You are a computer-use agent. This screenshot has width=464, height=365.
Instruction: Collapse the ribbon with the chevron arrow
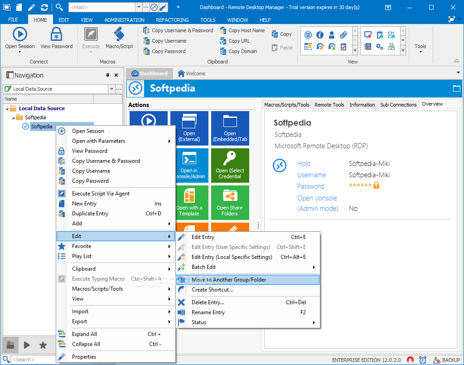pyautogui.click(x=457, y=61)
